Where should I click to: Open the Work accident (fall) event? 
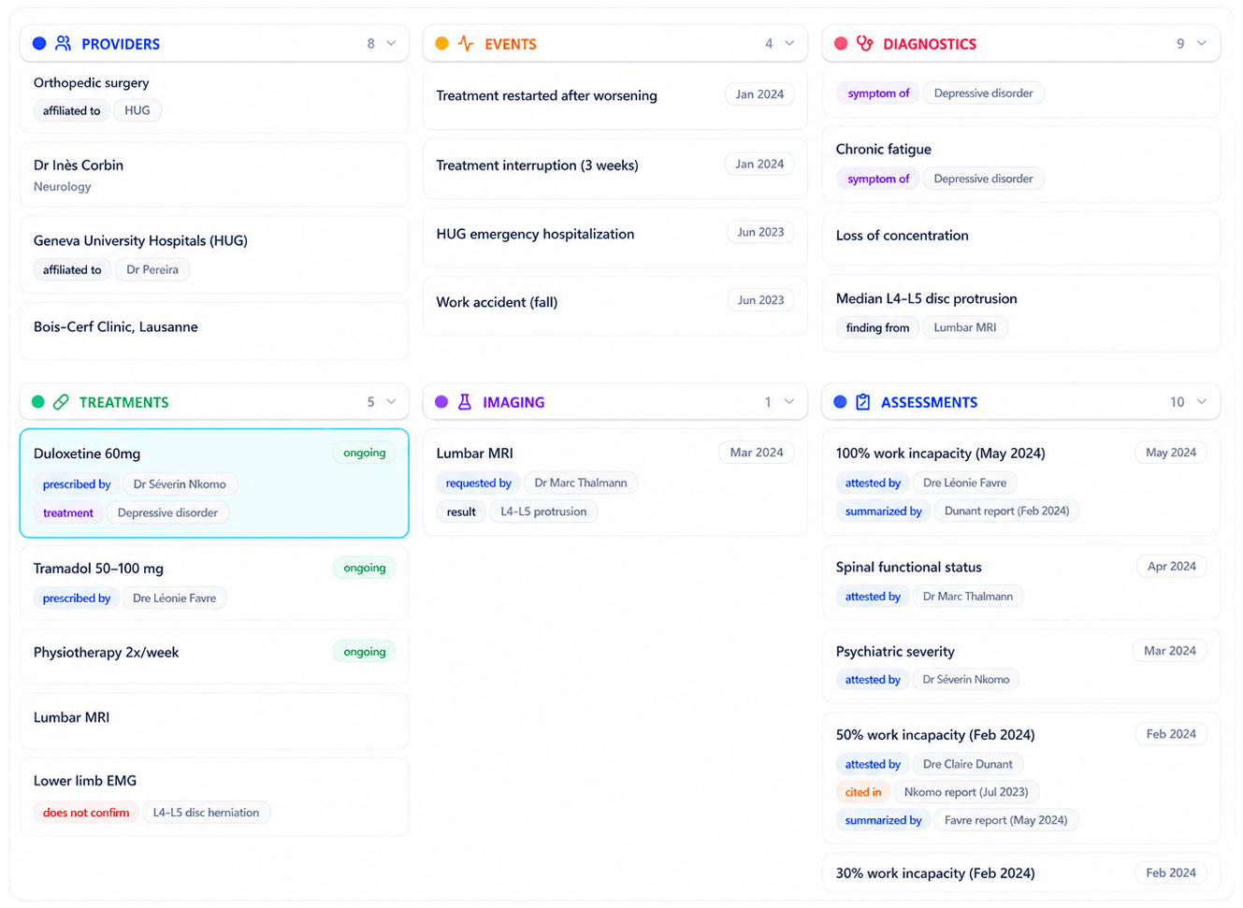pyautogui.click(x=614, y=305)
